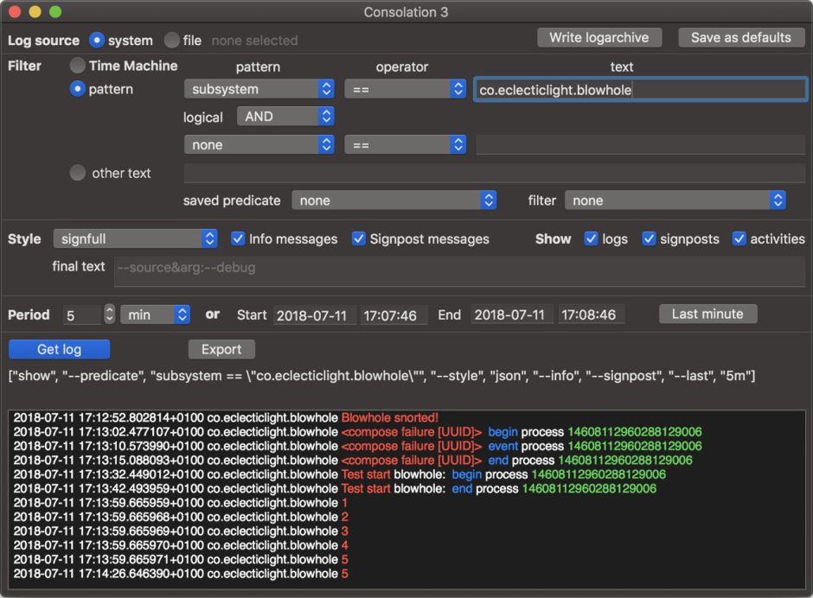Change the period unit min dropdown
Image resolution: width=813 pixels, height=598 pixels.
(156, 315)
